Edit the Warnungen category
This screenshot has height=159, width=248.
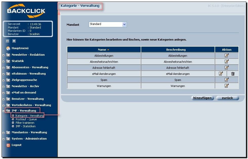(x=226, y=86)
